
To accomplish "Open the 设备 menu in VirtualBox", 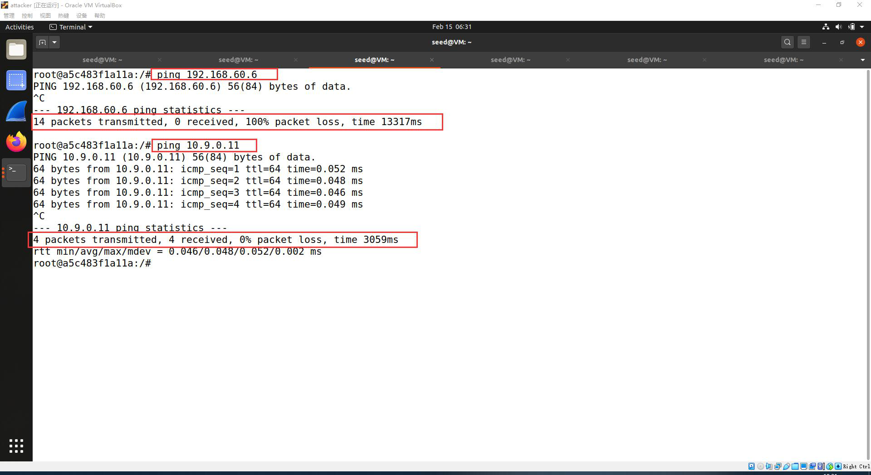I will coord(82,15).
